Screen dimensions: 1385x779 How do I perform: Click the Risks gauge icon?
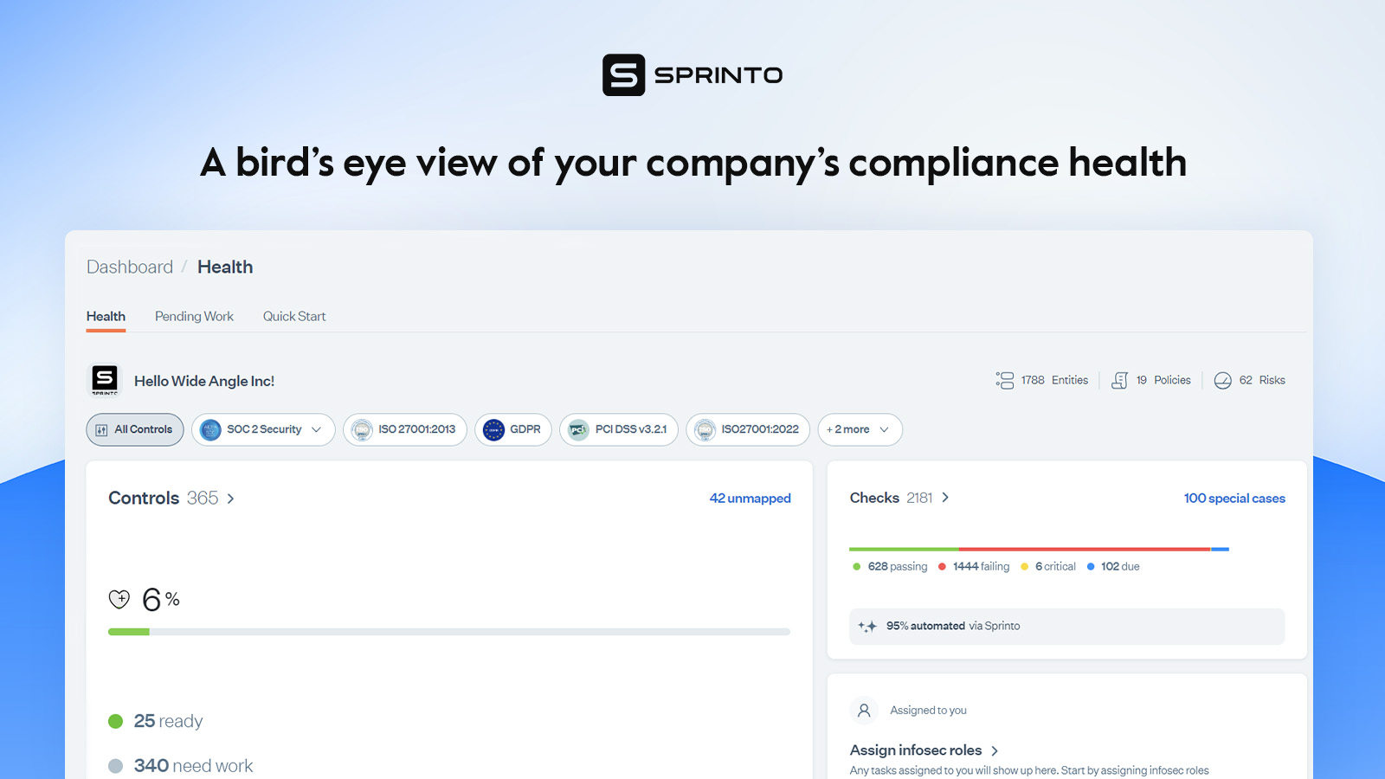tap(1222, 380)
